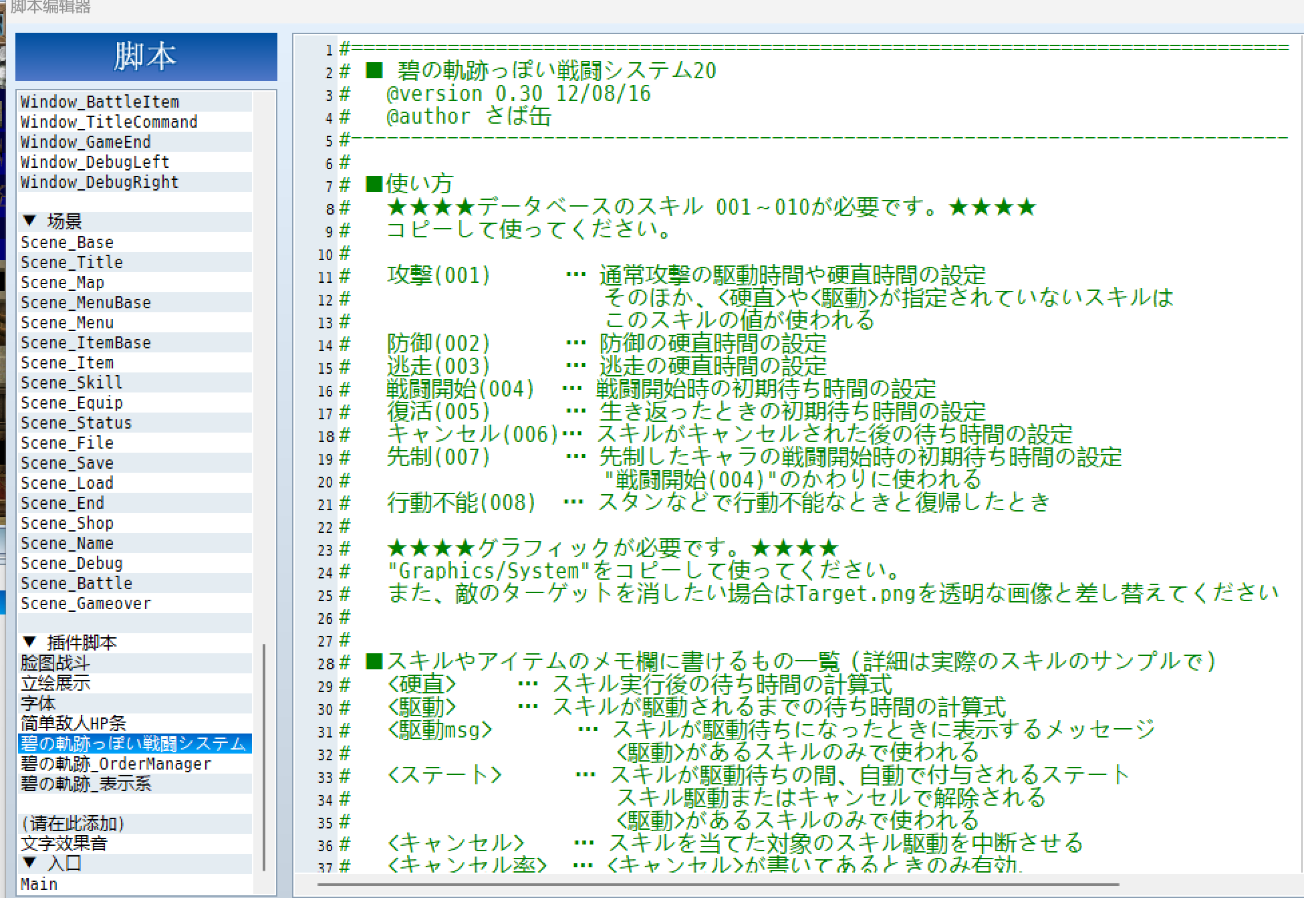Select Window_GameEnd in script list
Viewport: 1304px width, 898px height.
135,142
